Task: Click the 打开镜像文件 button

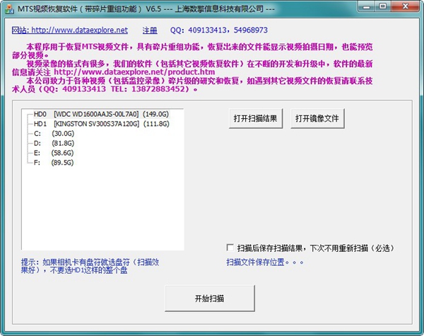Action: click(317, 119)
